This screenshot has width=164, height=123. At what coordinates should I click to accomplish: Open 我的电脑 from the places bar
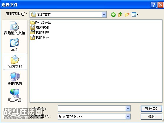[x=15, y=79]
